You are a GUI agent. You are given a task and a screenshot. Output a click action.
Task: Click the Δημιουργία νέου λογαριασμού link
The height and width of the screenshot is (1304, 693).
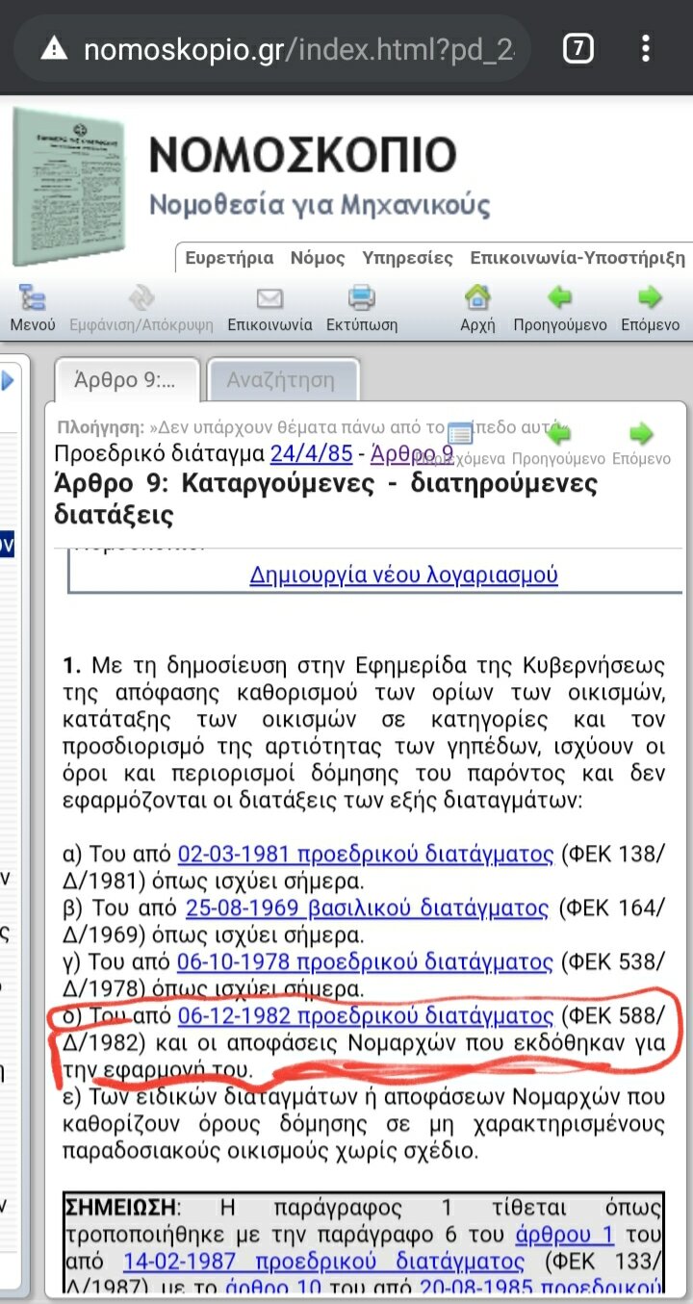pyautogui.click(x=403, y=575)
